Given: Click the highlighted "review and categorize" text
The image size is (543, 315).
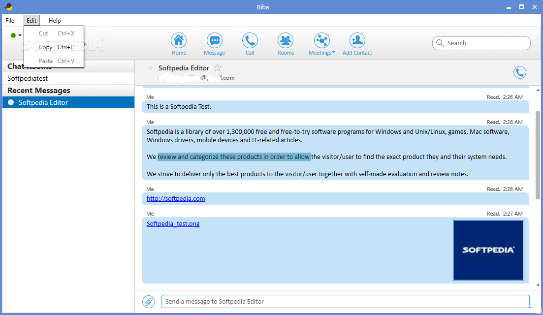Looking at the screenshot, I should coord(234,157).
